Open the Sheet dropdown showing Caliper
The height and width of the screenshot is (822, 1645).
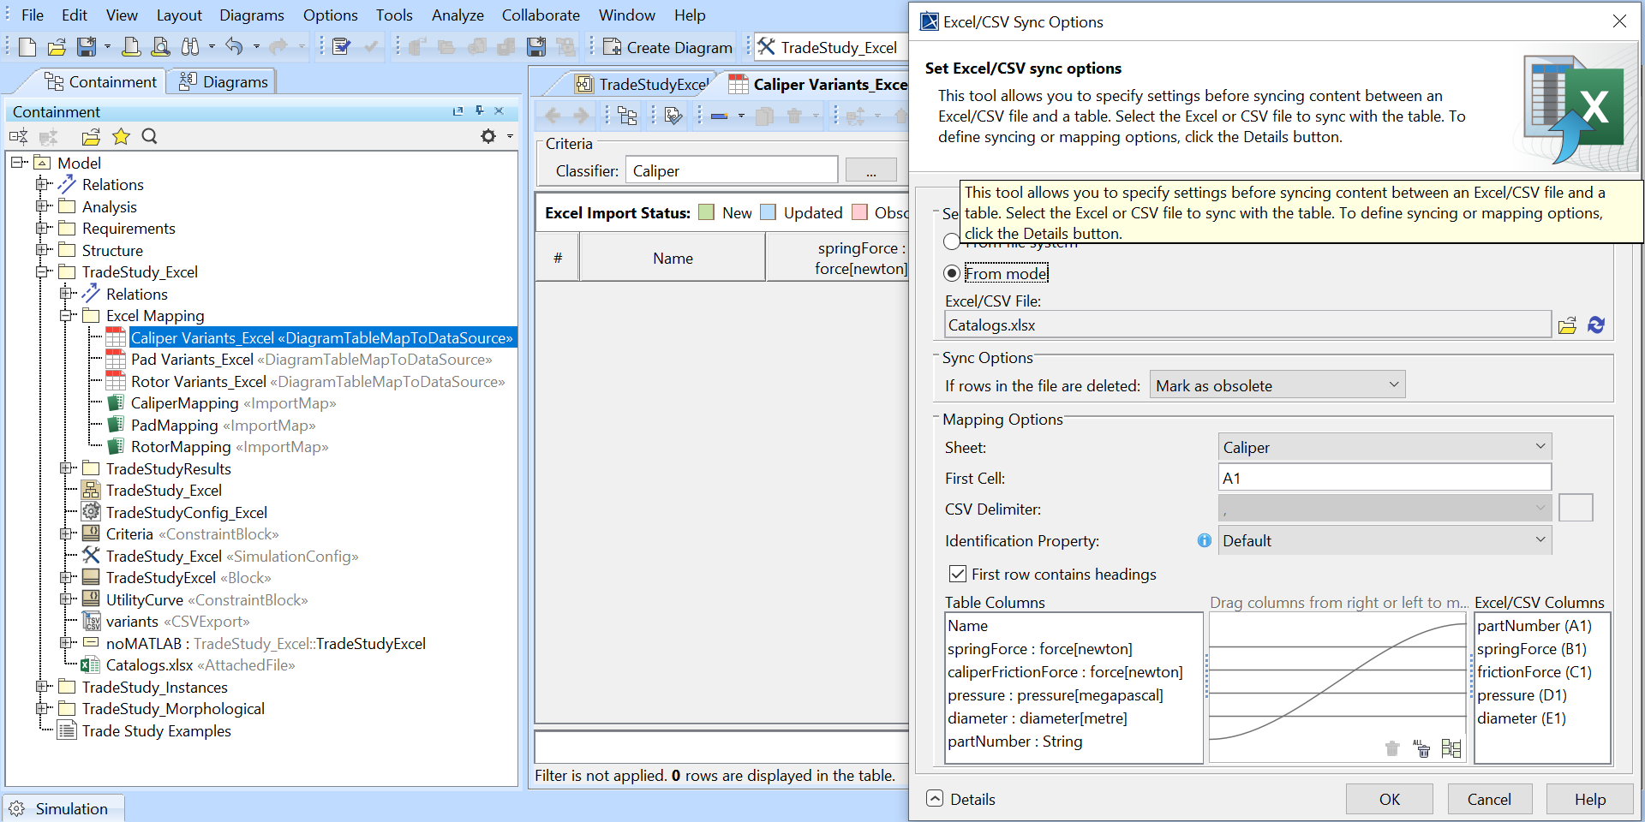point(1384,447)
